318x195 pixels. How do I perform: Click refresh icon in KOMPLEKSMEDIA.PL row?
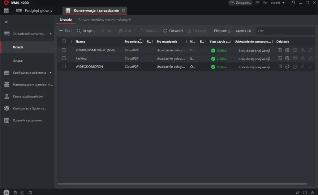click(x=310, y=50)
